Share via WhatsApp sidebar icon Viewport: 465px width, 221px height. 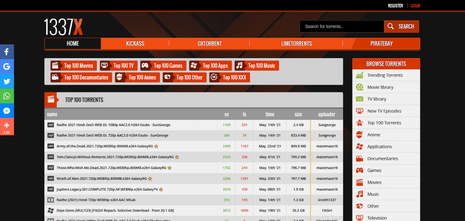7,96
